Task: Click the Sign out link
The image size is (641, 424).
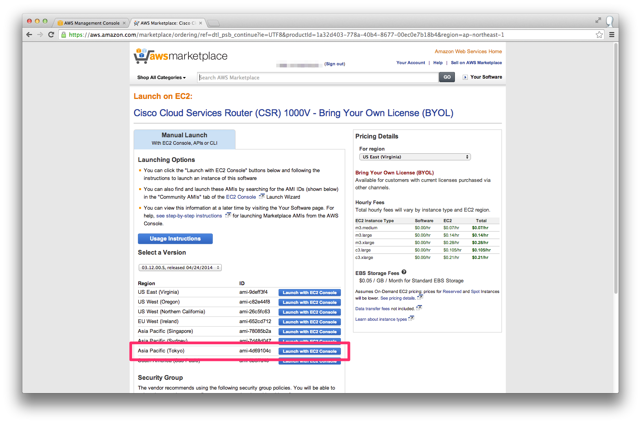Action: (x=334, y=64)
